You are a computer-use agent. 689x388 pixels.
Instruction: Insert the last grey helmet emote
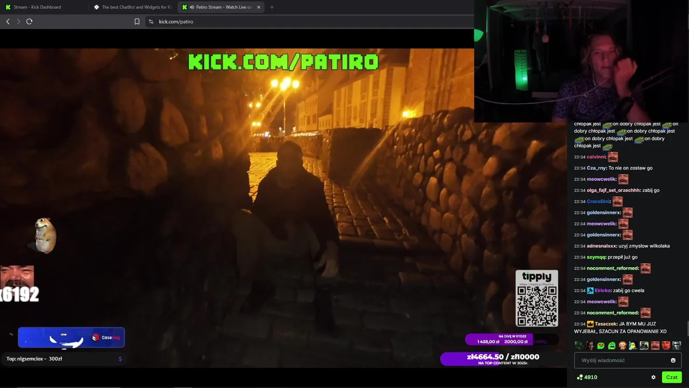[677, 345]
